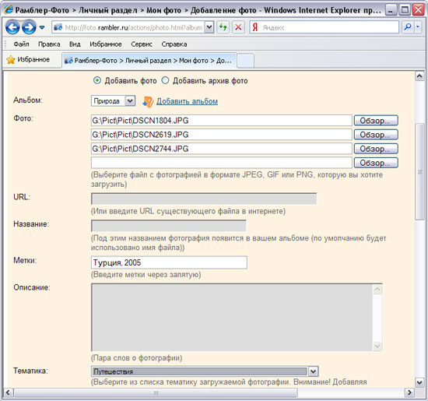Click the description area's scroll down arrow
Viewport: 428px width, 401px height.
tap(377, 346)
